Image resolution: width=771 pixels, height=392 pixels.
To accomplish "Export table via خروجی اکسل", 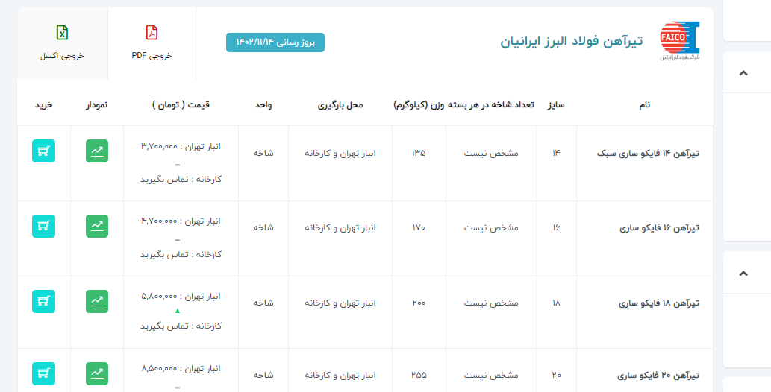I will [62, 43].
